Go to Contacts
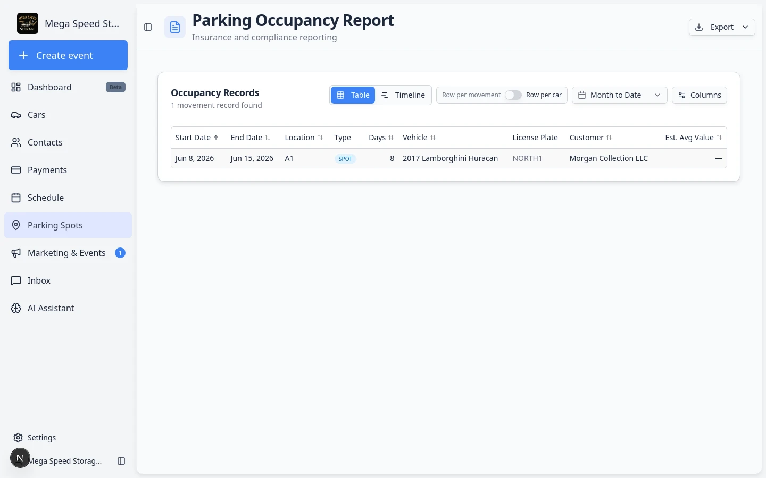This screenshot has width=766, height=478. tap(68, 142)
